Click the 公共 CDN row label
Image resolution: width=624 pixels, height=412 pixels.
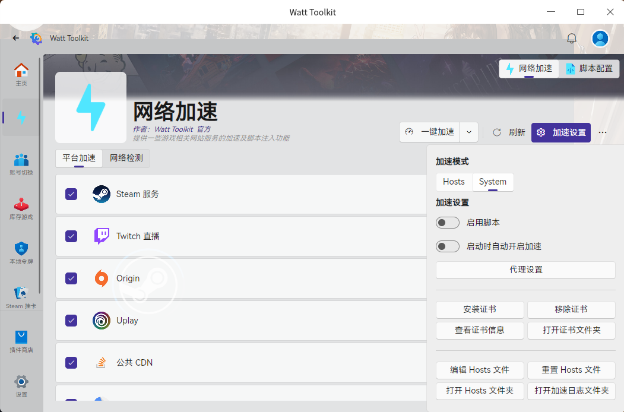tap(135, 363)
